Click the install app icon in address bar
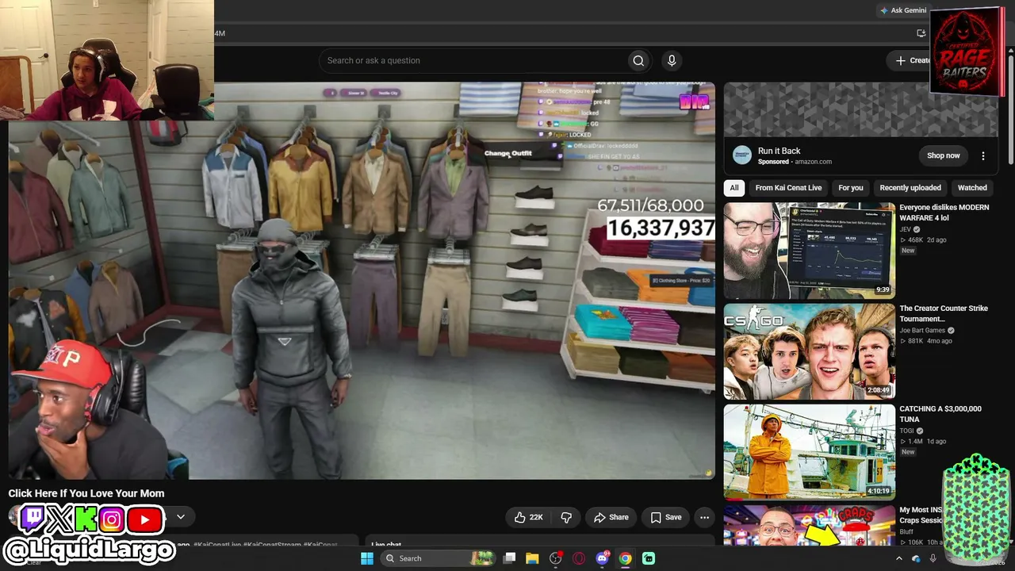The width and height of the screenshot is (1015, 571). tap(921, 33)
